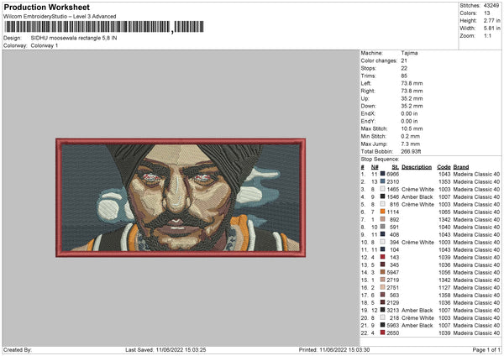Select the Amber Black swatch in stop 21

point(382,325)
